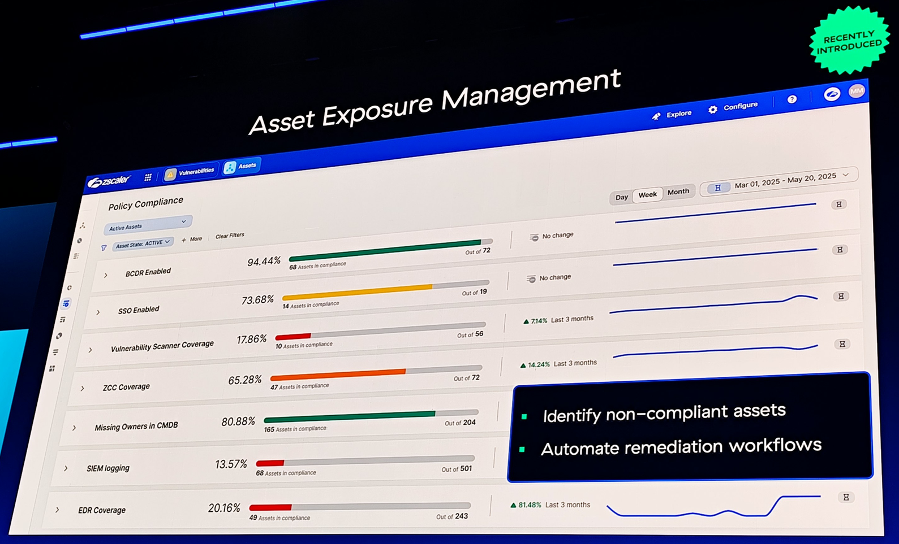Open the Mar 01 - May 20 date range dropdown
The width and height of the screenshot is (899, 544).
(x=779, y=182)
